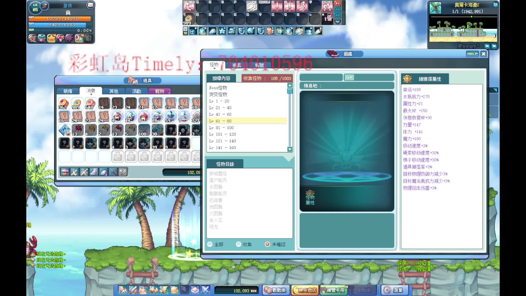
Task: Click the backpack icon on the bottom bar
Action: click(x=174, y=290)
